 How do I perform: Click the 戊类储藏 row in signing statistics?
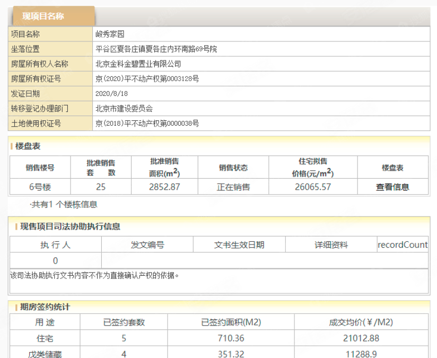click(45, 354)
